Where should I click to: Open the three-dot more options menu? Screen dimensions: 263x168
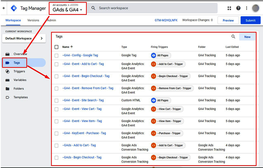coord(247,8)
